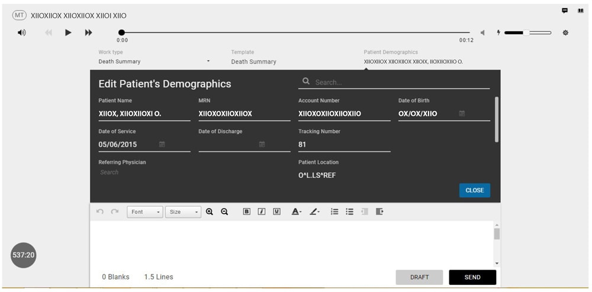The height and width of the screenshot is (292, 592).
Task: Open the Work type Death Summary dropdown
Action: click(x=155, y=61)
